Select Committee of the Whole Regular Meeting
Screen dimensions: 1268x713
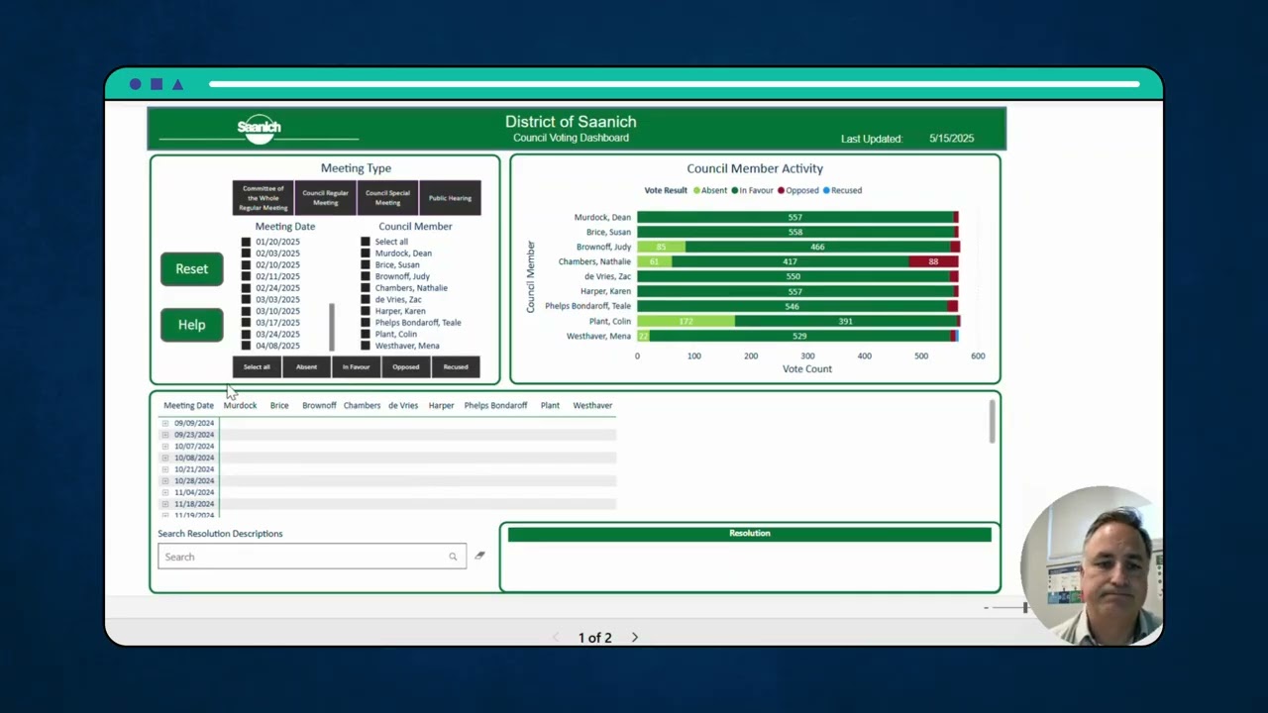(x=264, y=198)
